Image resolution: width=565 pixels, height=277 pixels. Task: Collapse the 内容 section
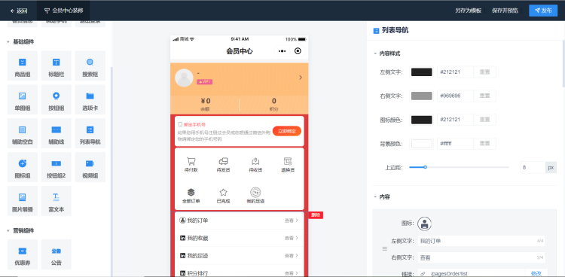click(374, 197)
